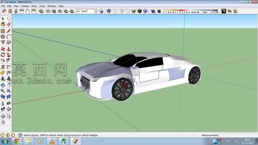Image resolution: width=258 pixels, height=145 pixels.
Task: Open Chrome from the taskbar
Action: tap(17, 141)
